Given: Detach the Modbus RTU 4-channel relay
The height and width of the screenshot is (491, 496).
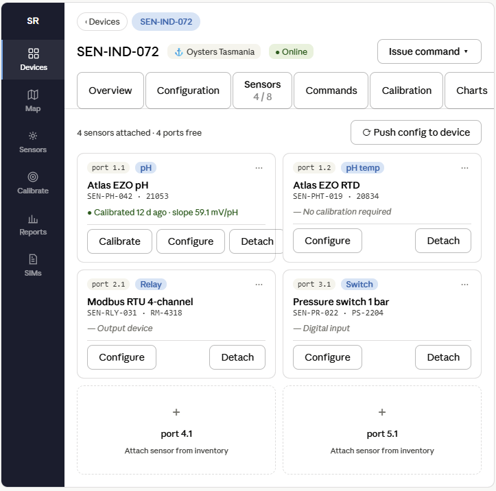Looking at the screenshot, I should tap(237, 357).
